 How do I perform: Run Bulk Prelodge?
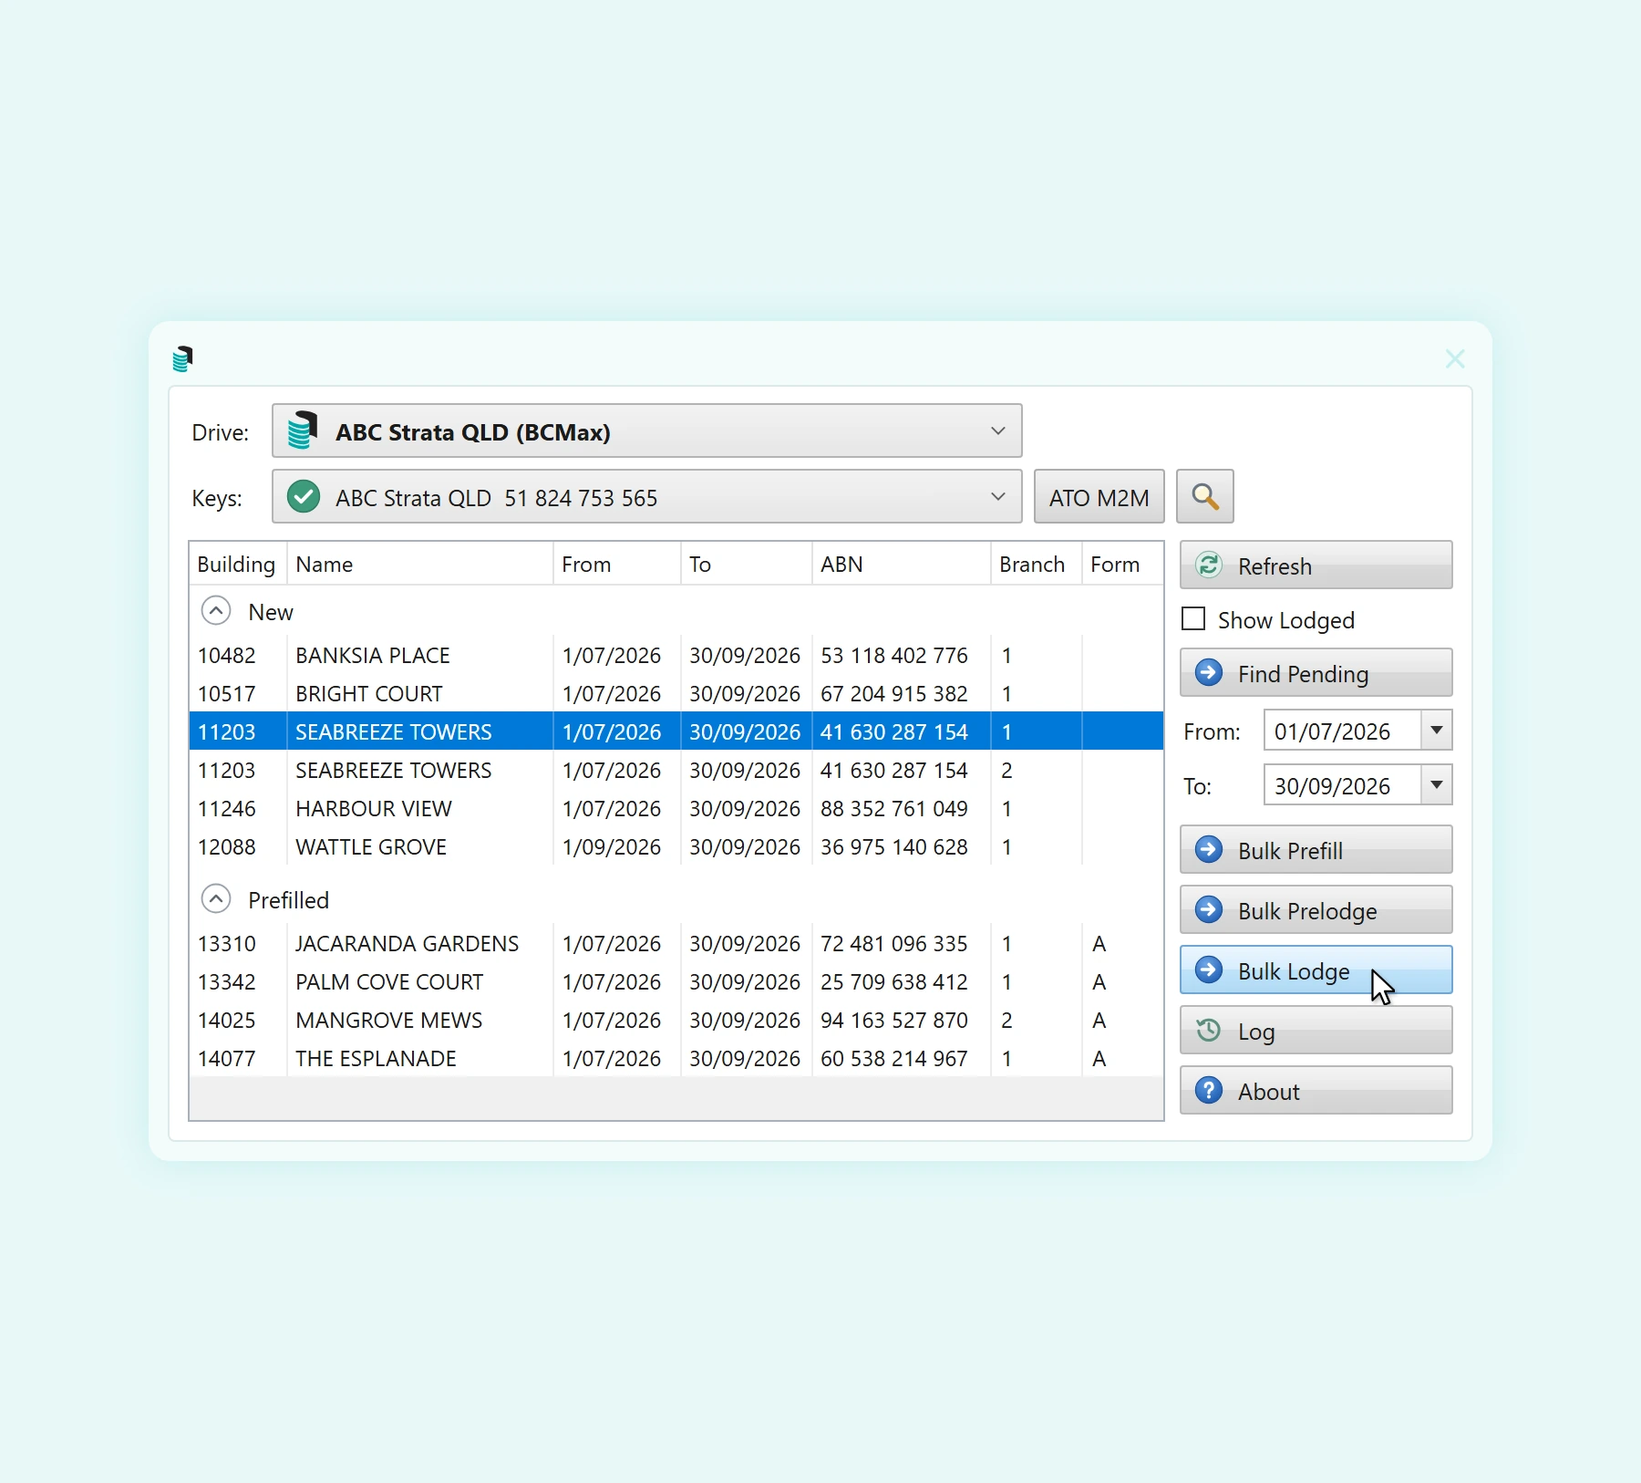[x=1316, y=910]
